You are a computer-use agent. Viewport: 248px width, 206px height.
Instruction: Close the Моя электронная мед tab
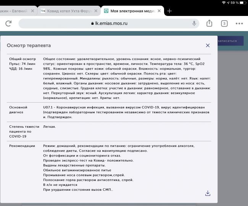click(x=159, y=11)
